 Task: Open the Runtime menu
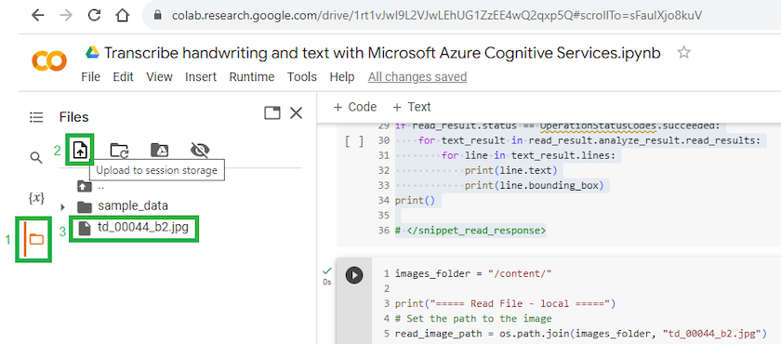pos(252,77)
